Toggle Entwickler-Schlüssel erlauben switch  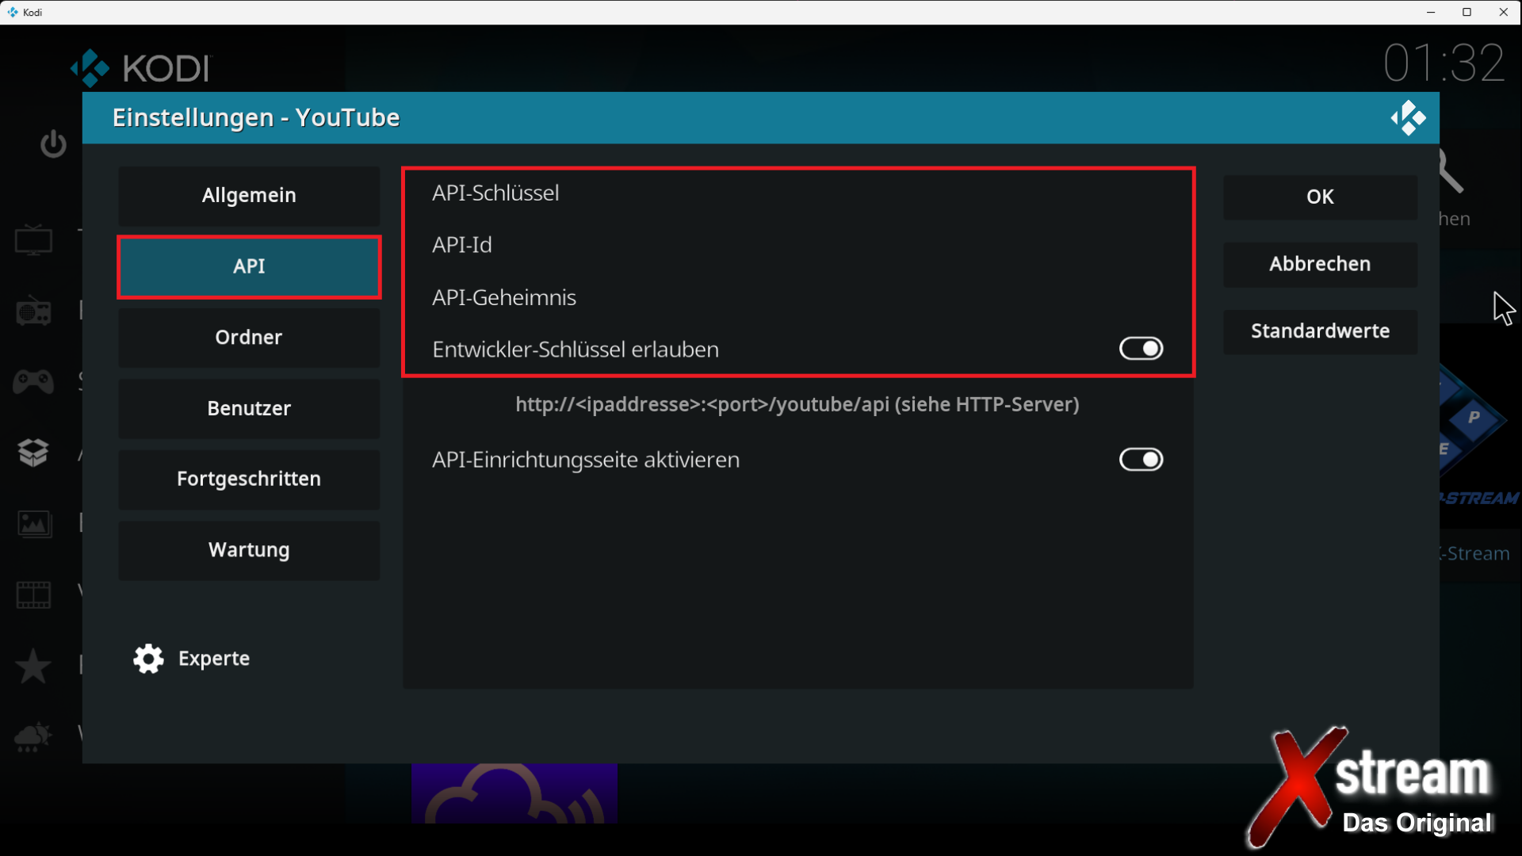pyautogui.click(x=1141, y=349)
